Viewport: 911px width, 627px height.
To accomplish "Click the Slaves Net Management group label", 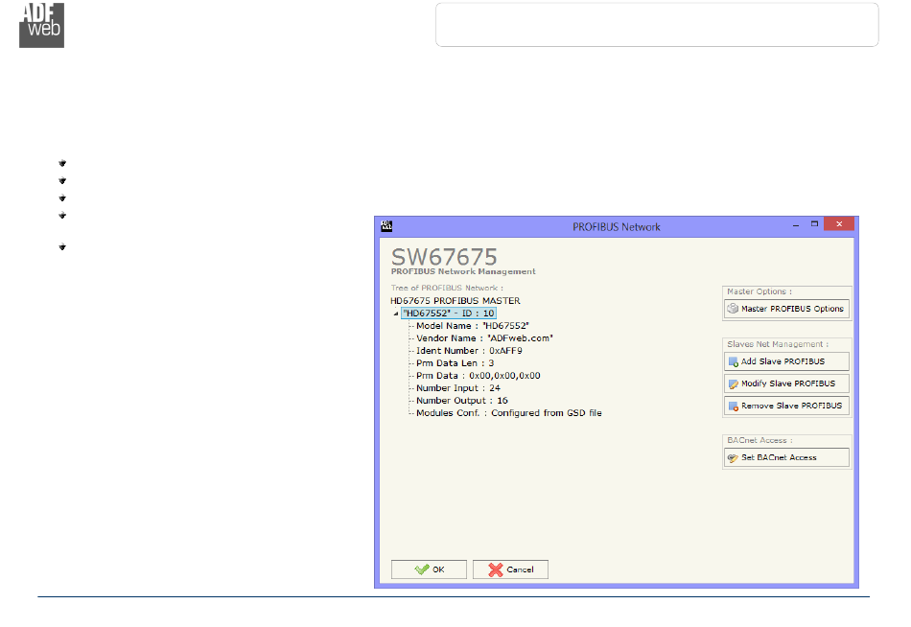I will pos(778,344).
